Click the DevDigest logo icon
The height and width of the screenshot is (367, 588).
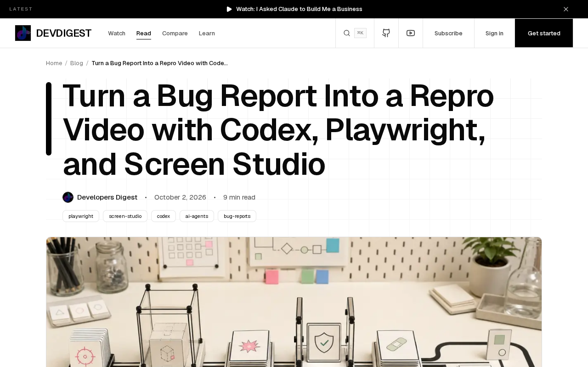pos(23,33)
